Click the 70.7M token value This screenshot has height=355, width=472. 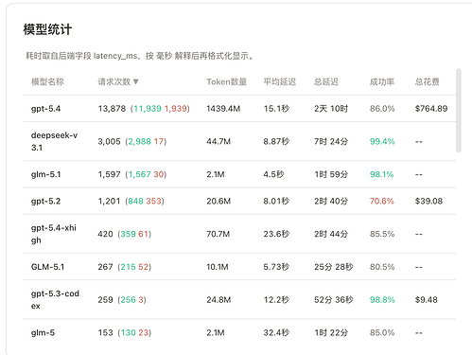(219, 234)
